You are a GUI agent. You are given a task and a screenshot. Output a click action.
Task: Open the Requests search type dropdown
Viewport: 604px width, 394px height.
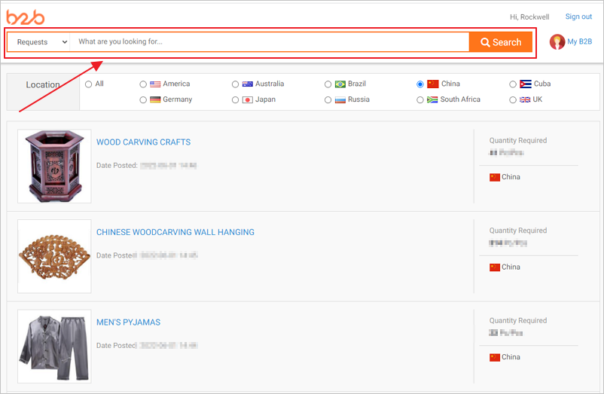[39, 42]
